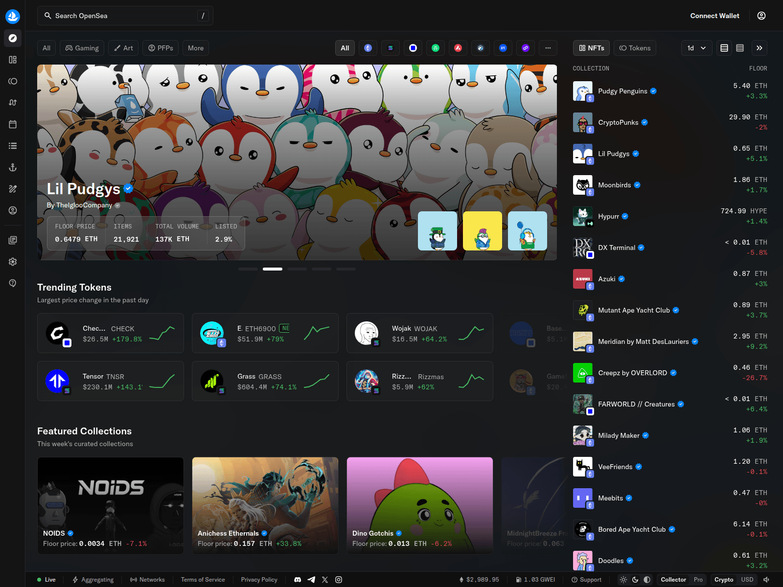Filter by ApeChain blue icon
Screen dimensions: 783x587
click(503, 48)
